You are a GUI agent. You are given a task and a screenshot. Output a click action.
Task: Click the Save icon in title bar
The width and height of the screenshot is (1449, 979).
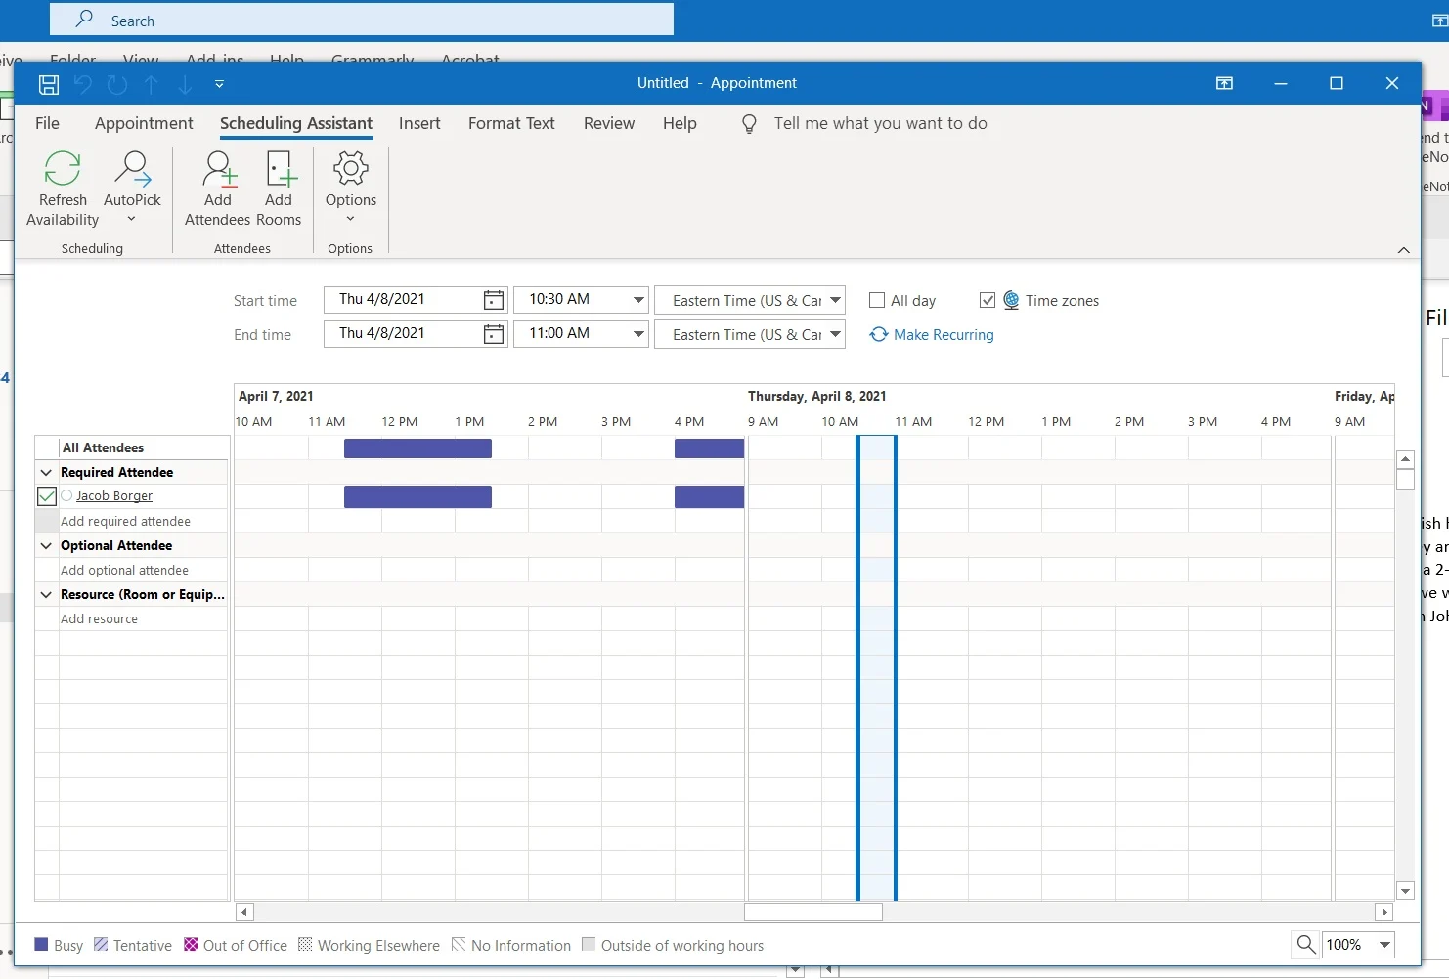[49, 84]
